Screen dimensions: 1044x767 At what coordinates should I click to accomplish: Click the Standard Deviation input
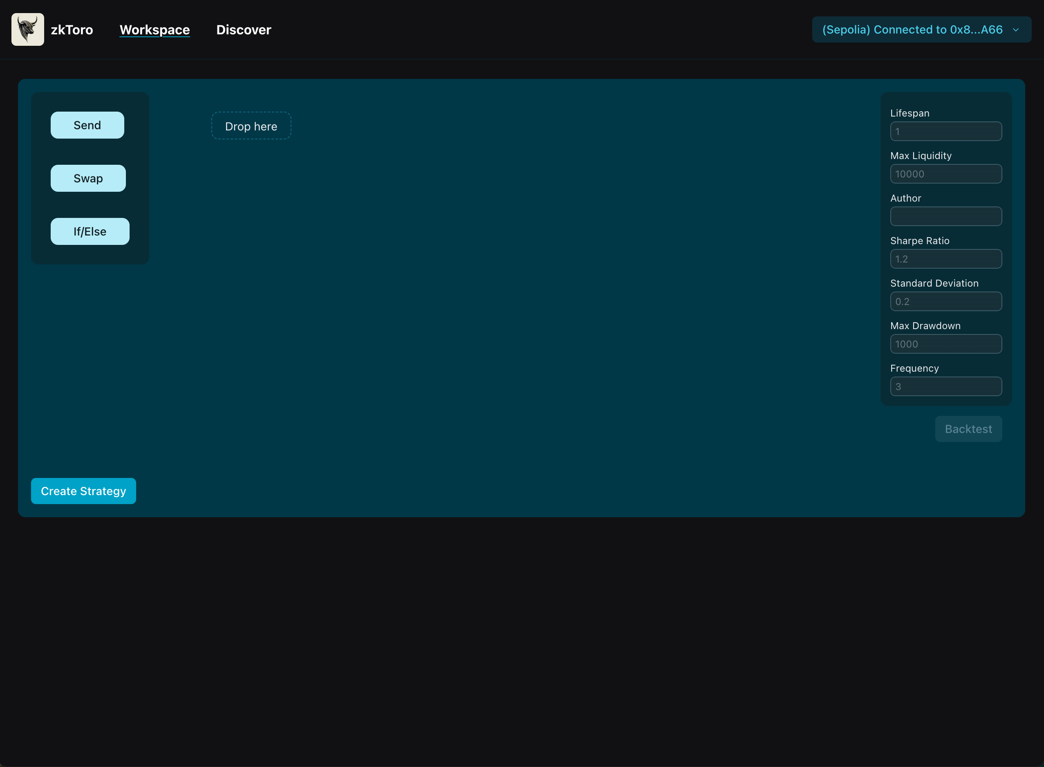click(x=945, y=301)
